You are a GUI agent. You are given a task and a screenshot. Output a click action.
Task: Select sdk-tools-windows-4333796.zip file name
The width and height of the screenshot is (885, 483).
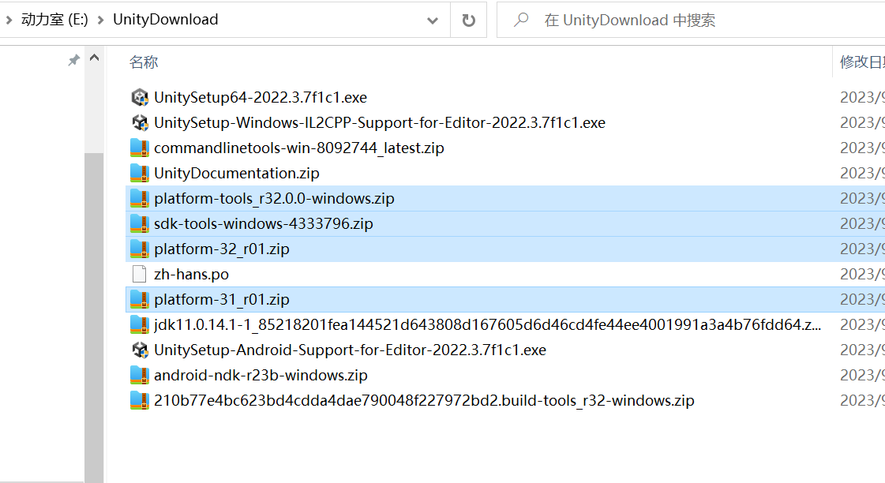[264, 224]
